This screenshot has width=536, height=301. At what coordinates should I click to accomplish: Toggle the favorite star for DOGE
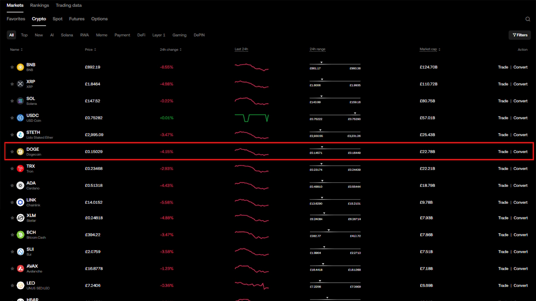pos(12,152)
